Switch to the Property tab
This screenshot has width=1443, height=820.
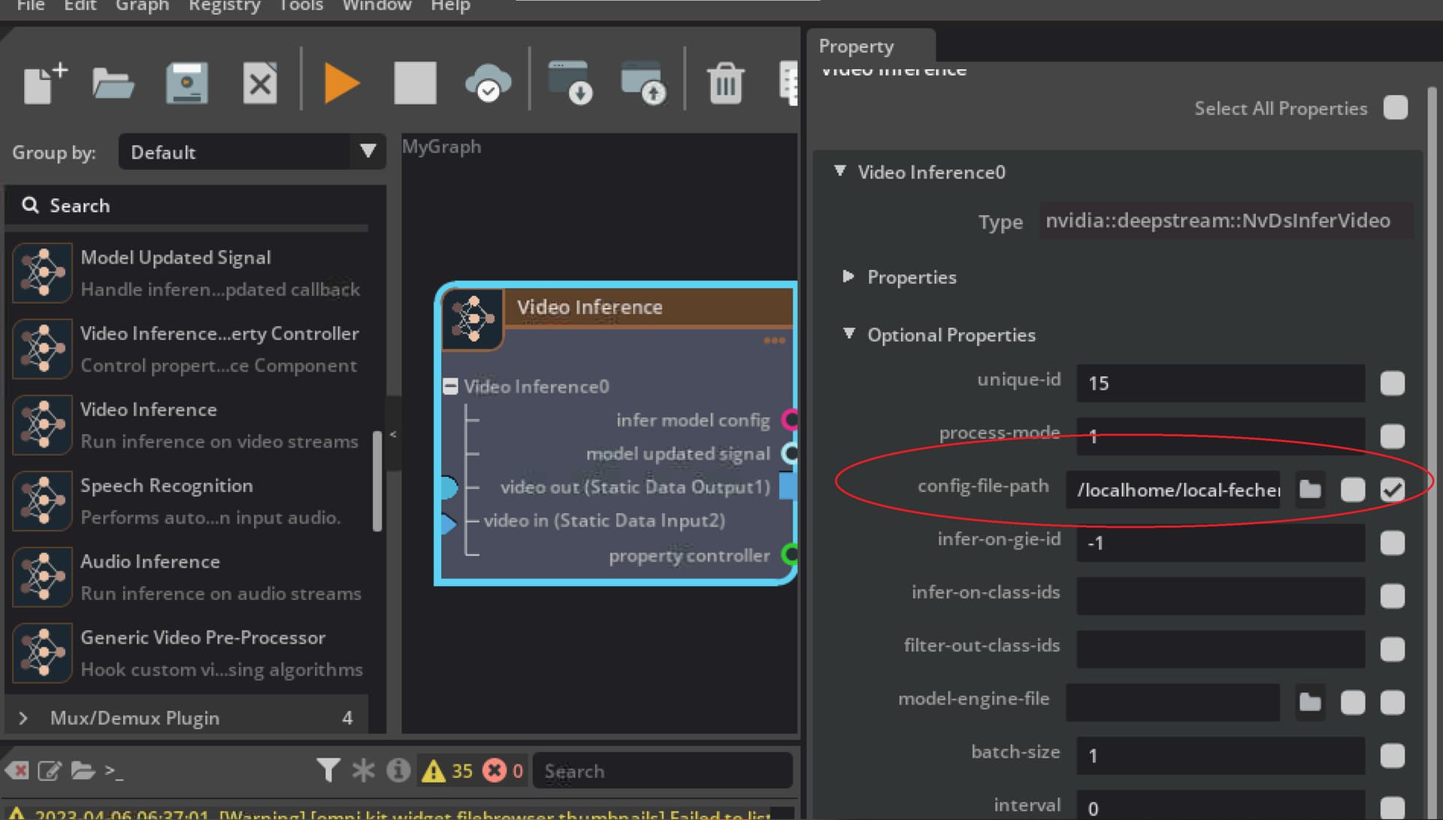[x=856, y=47]
